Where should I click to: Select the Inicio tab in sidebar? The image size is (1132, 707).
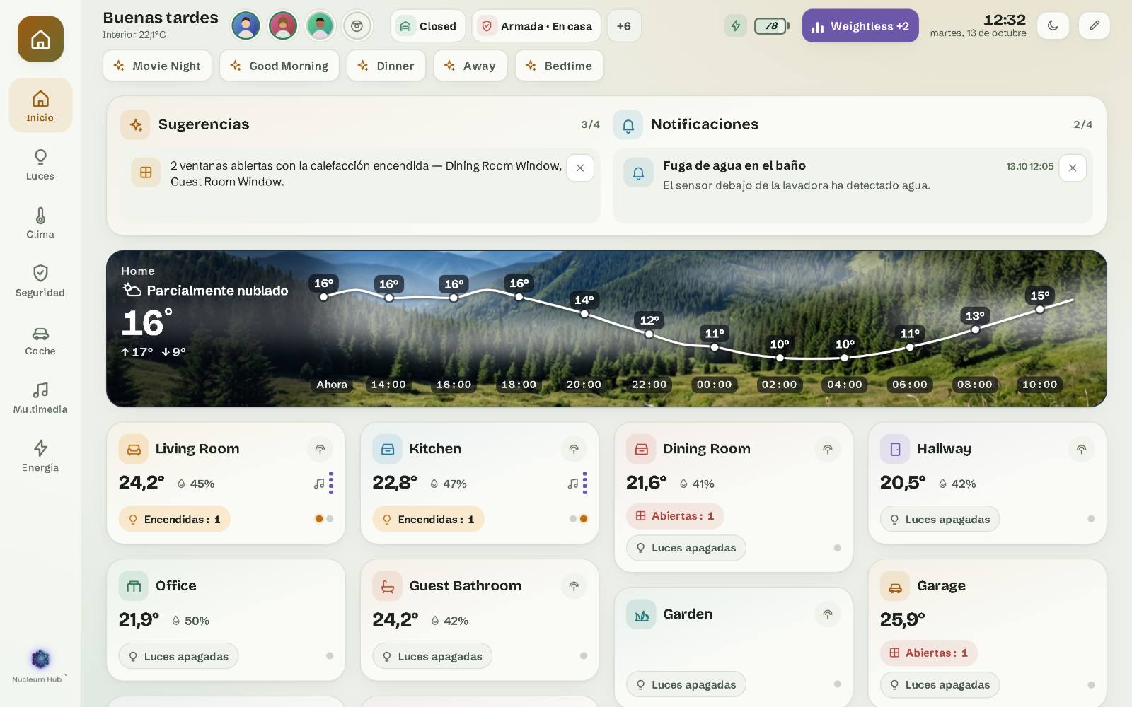coord(40,105)
